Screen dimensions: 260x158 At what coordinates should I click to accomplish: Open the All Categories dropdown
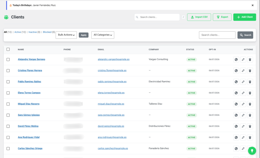(103, 35)
